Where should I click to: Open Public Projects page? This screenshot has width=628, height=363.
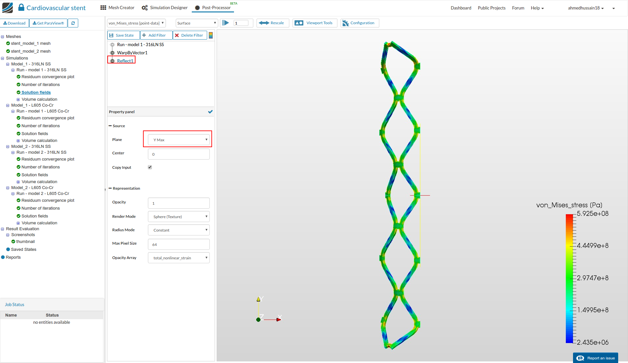coord(492,8)
